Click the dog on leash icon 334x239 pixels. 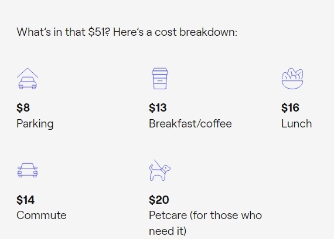tap(160, 170)
